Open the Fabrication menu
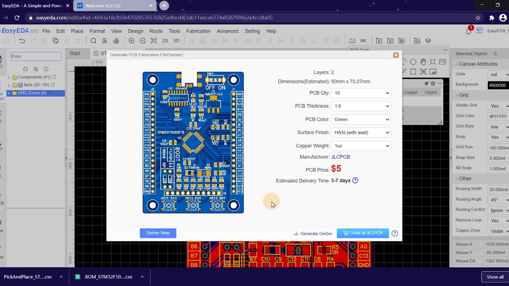 (x=198, y=31)
